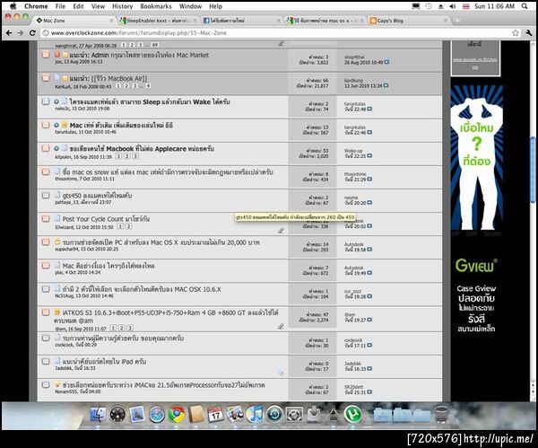Open the Trash in the Dock
Image resolution: width=538 pixels, height=448 pixels.
(x=442, y=415)
